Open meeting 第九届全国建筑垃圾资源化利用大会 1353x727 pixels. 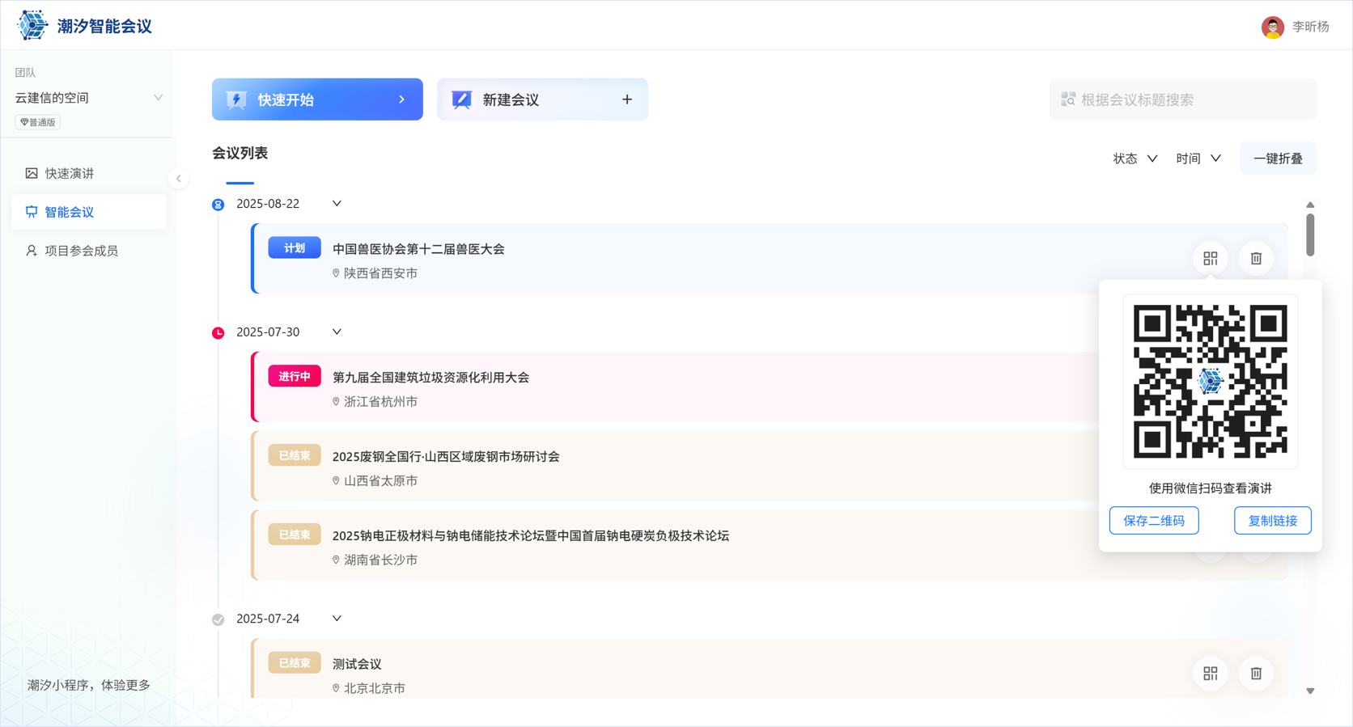click(x=430, y=378)
